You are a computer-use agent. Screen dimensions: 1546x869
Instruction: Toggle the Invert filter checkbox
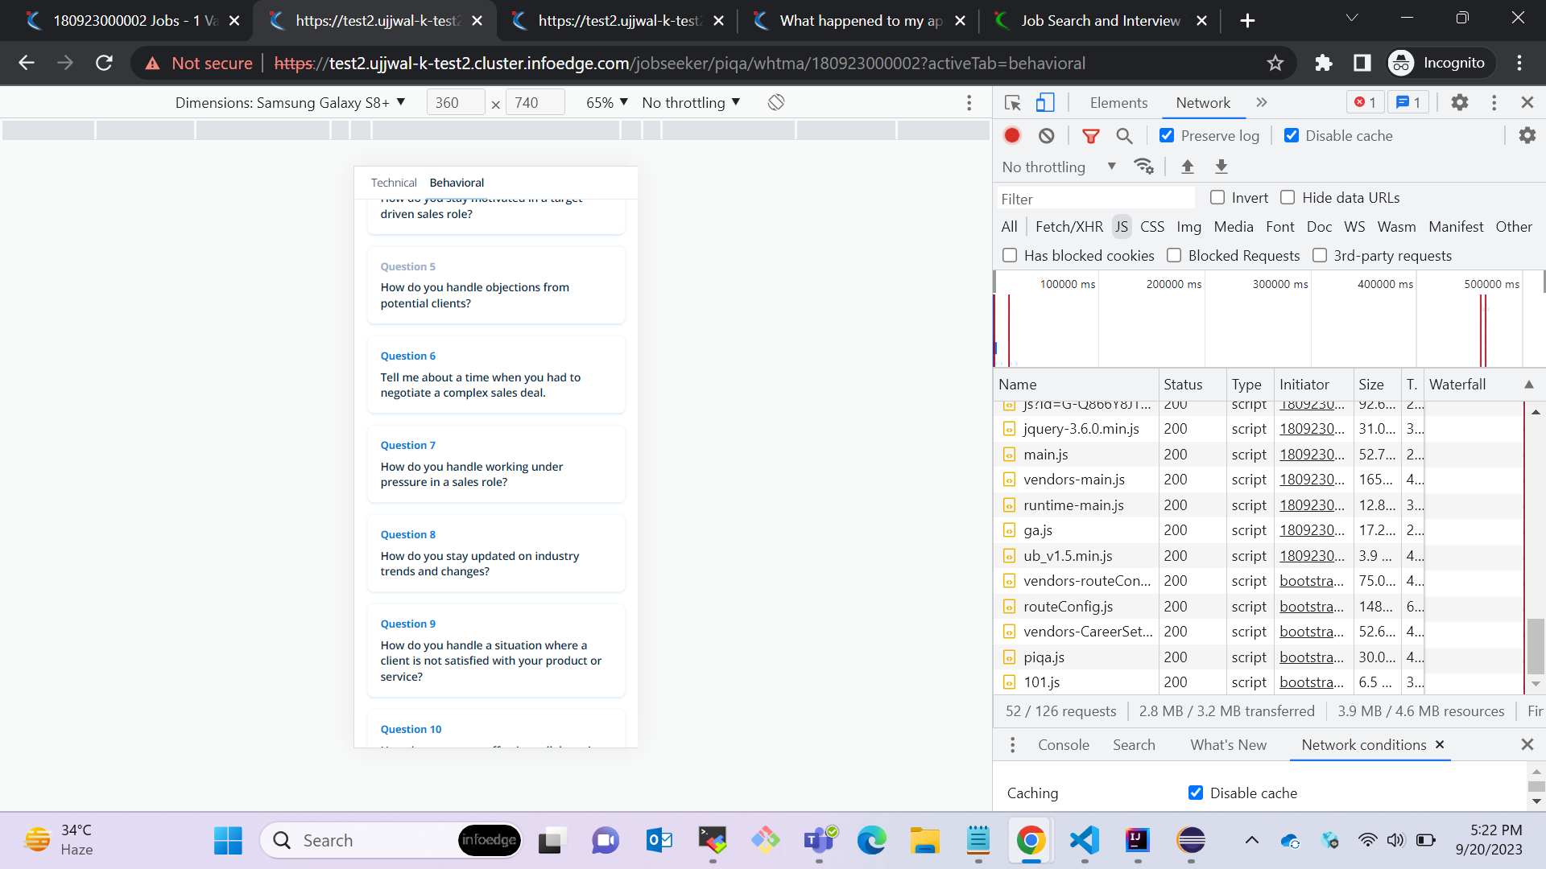1217,197
